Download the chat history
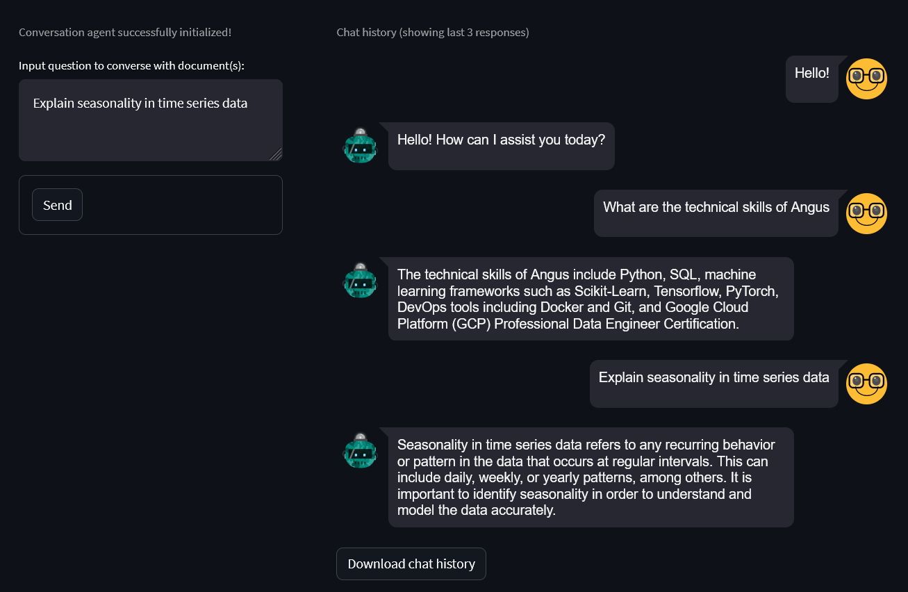 pos(411,564)
